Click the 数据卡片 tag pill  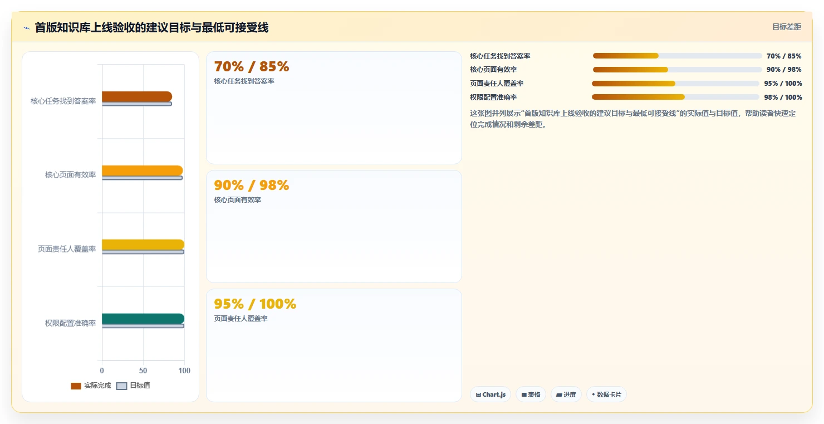(x=606, y=394)
